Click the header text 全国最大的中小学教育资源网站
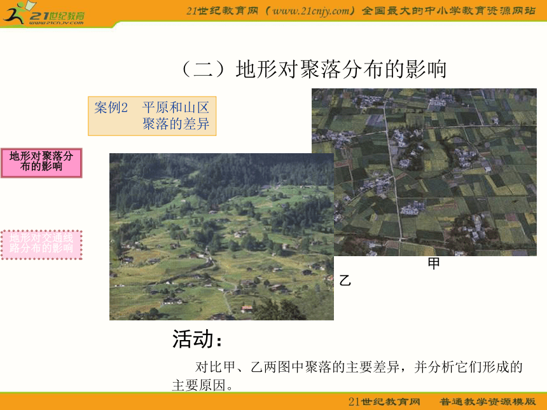547x410 pixels. click(x=448, y=11)
